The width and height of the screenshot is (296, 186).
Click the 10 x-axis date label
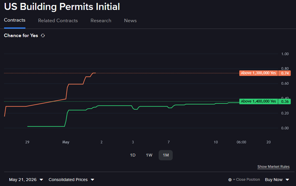(x=216, y=142)
